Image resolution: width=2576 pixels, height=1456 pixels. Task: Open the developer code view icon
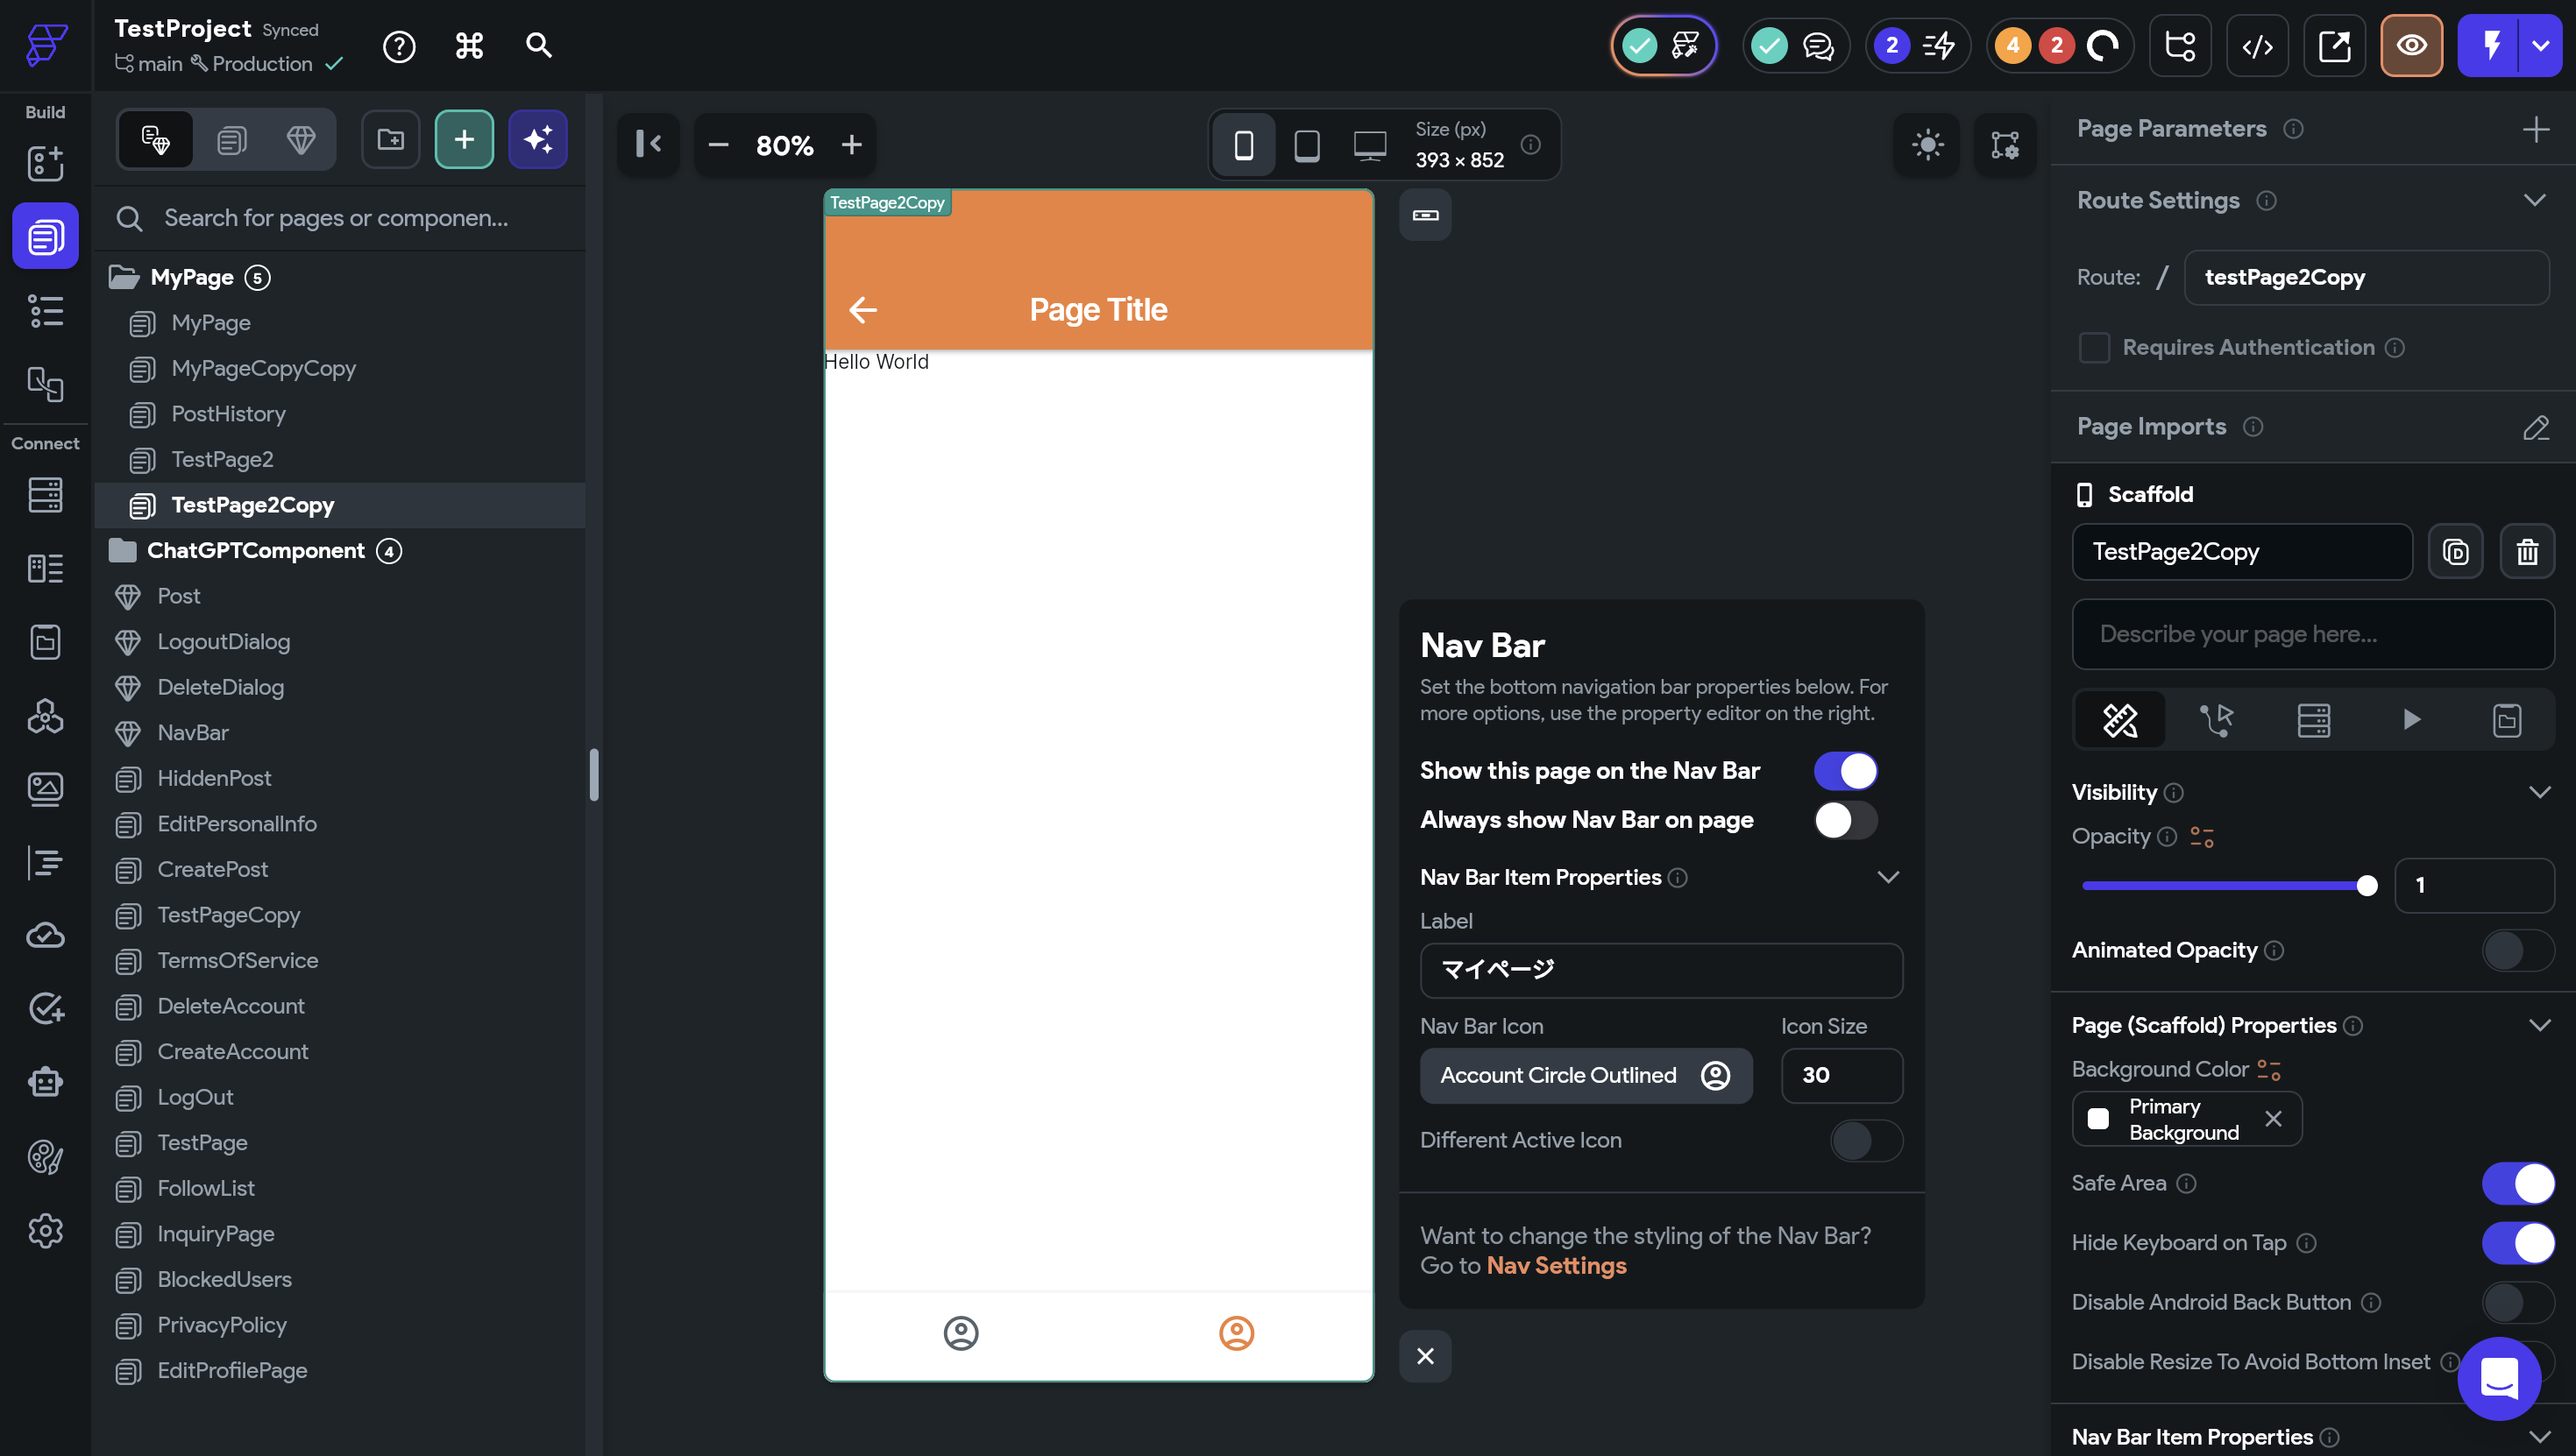[x=2257, y=46]
